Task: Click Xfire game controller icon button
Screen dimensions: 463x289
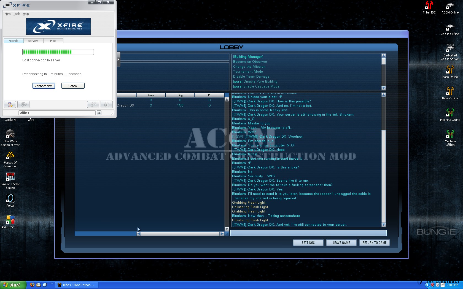Action: point(93,104)
